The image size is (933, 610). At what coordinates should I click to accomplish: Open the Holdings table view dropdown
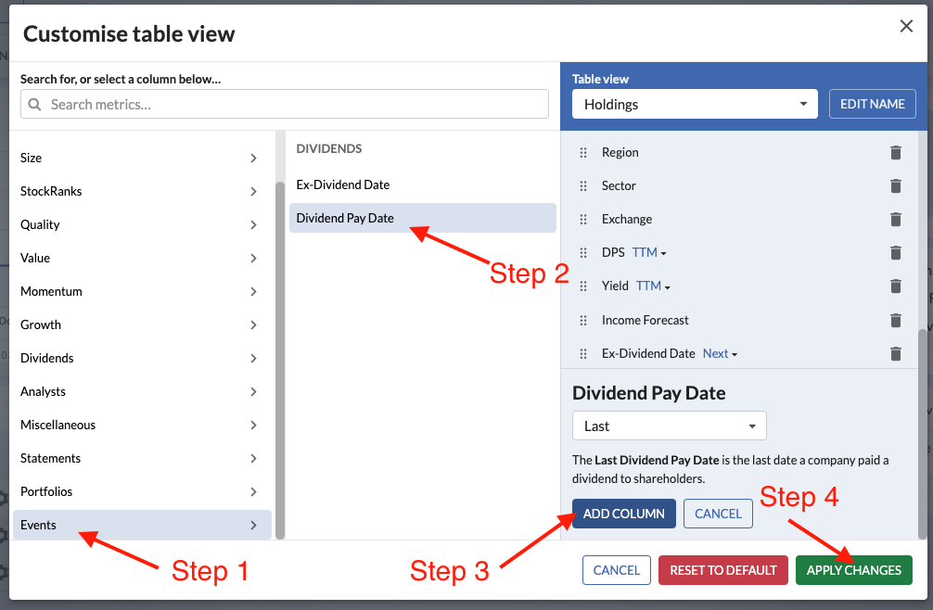coord(695,104)
